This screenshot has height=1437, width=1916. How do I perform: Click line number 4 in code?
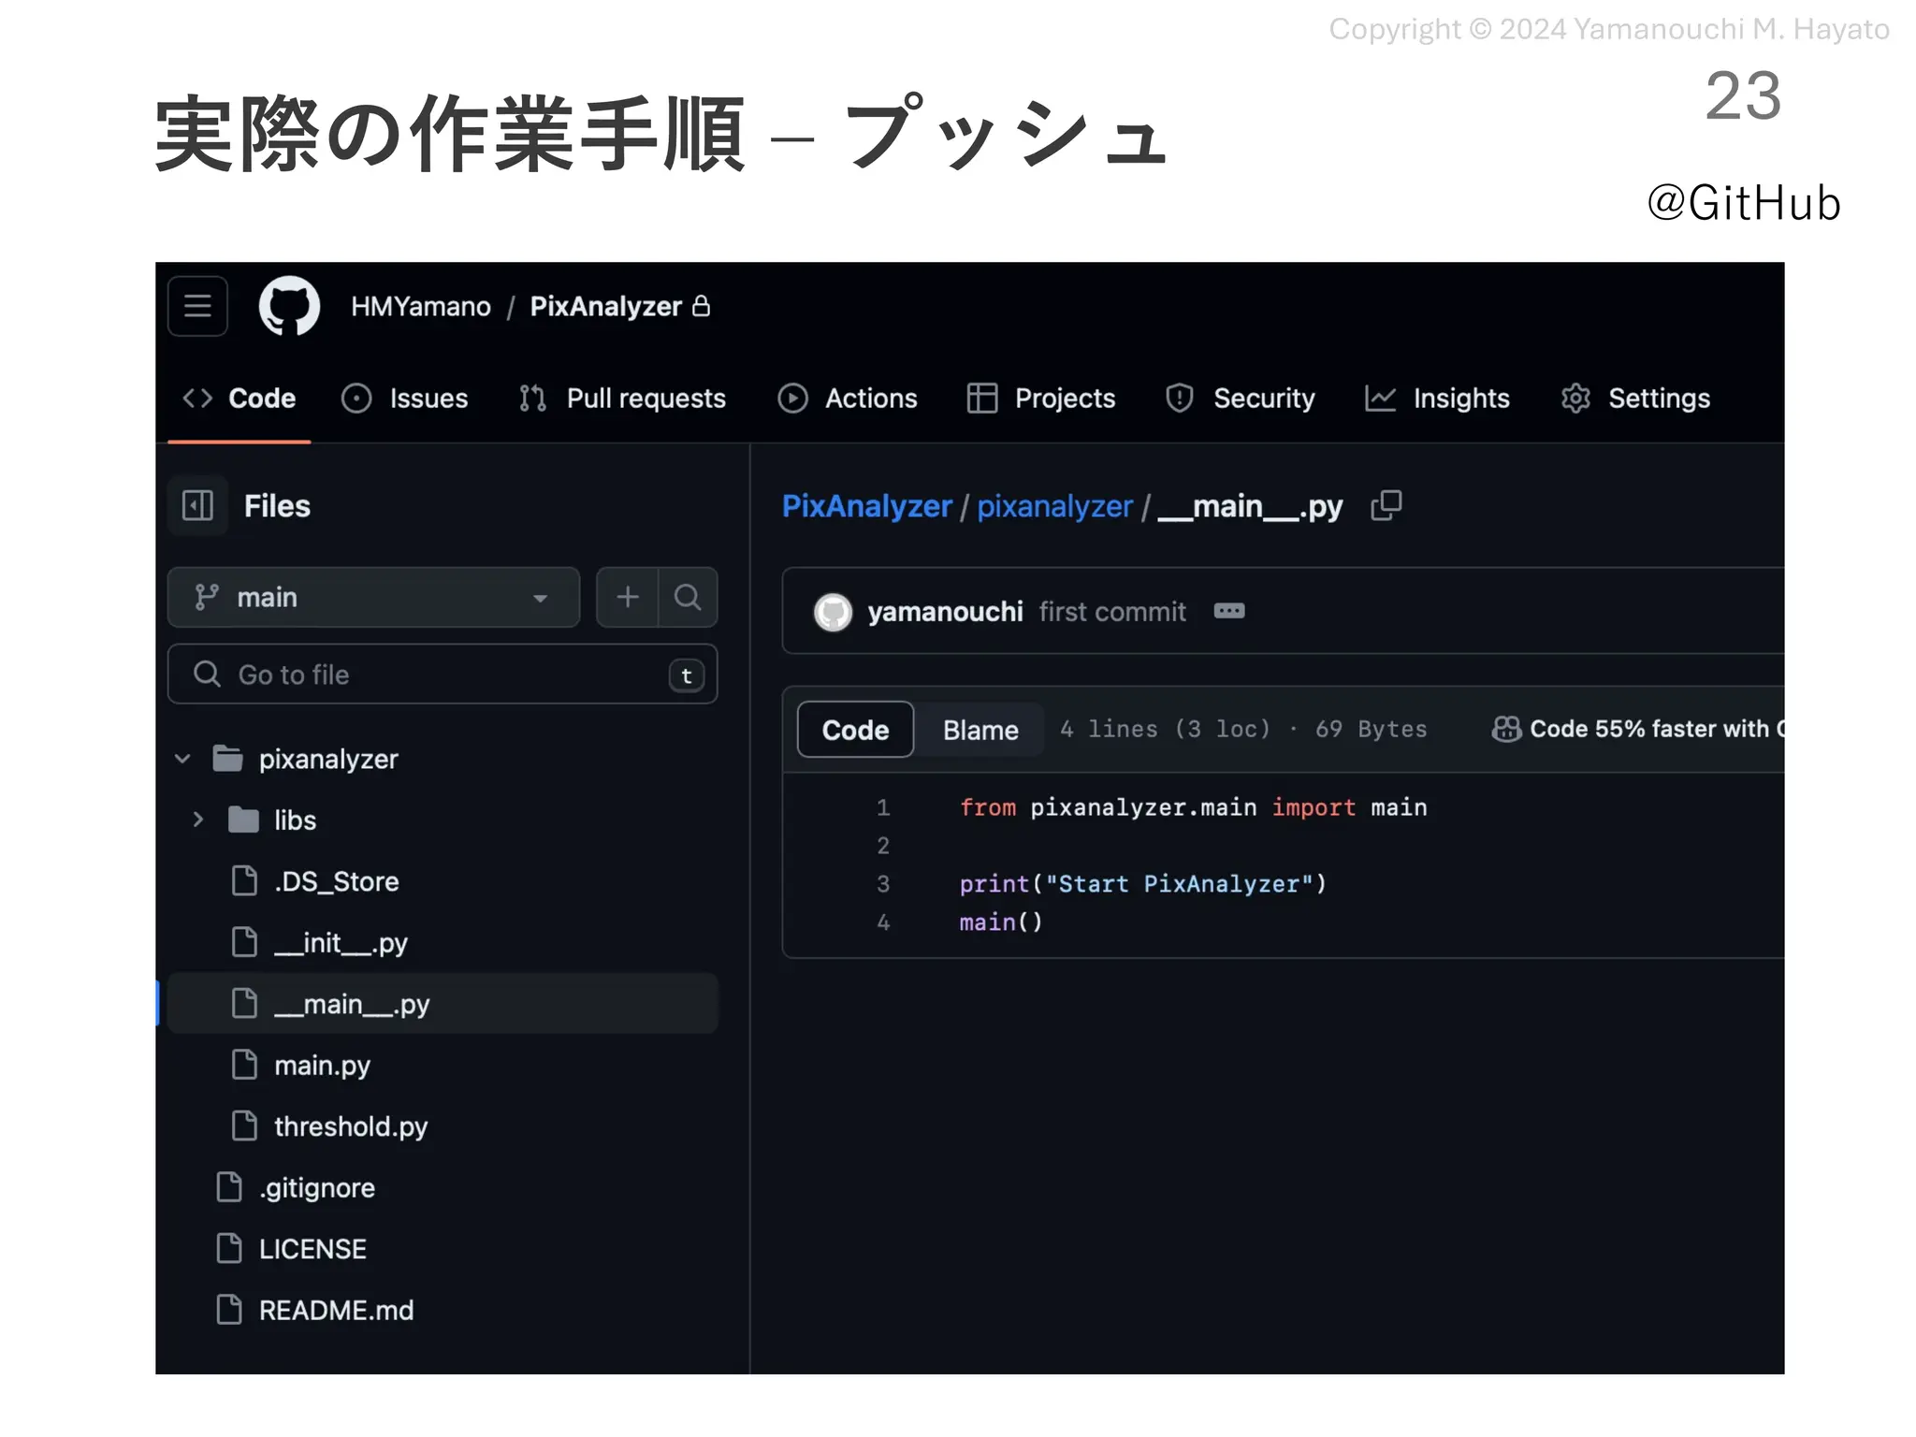[x=882, y=922]
